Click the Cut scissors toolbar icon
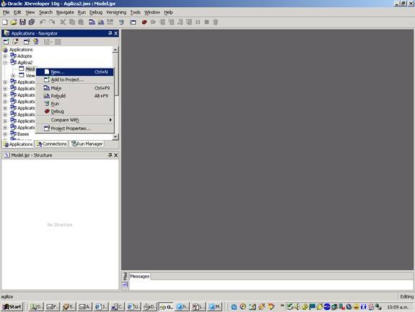This screenshot has height=312, width=415. tap(63, 22)
